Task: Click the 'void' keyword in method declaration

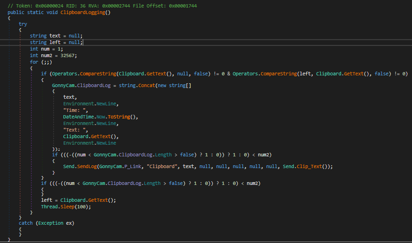Action: pyautogui.click(x=52, y=12)
